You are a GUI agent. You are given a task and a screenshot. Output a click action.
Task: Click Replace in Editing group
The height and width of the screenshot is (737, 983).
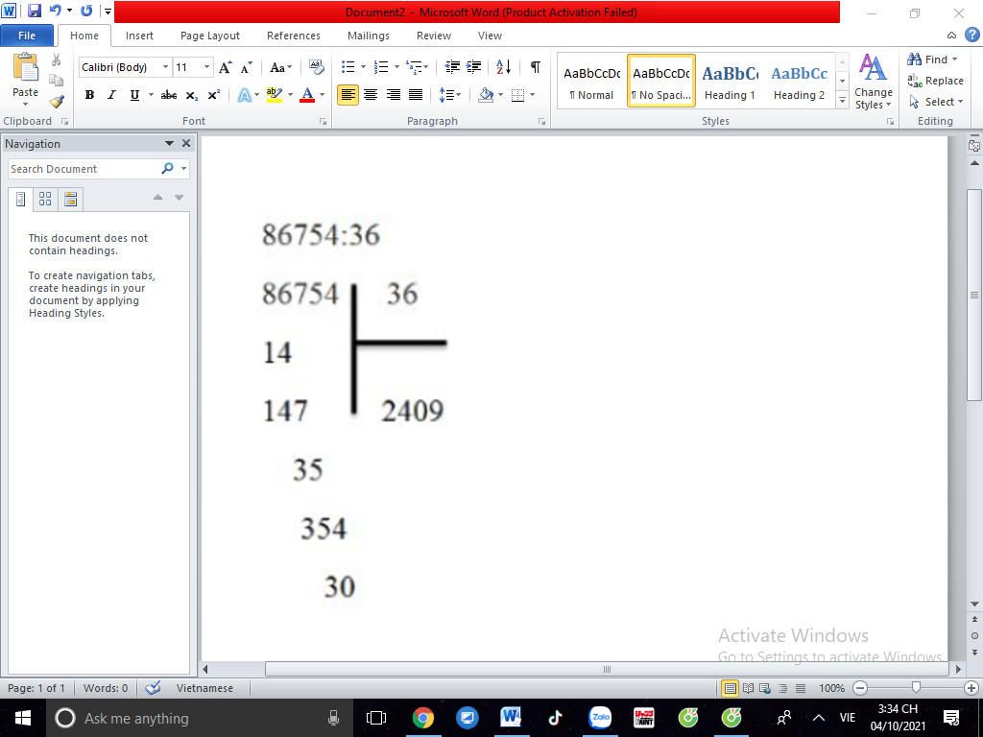tap(935, 81)
